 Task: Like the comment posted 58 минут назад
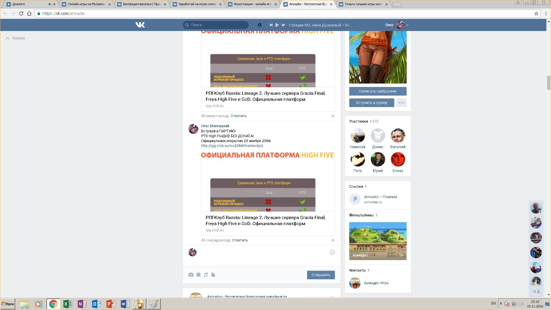[333, 116]
